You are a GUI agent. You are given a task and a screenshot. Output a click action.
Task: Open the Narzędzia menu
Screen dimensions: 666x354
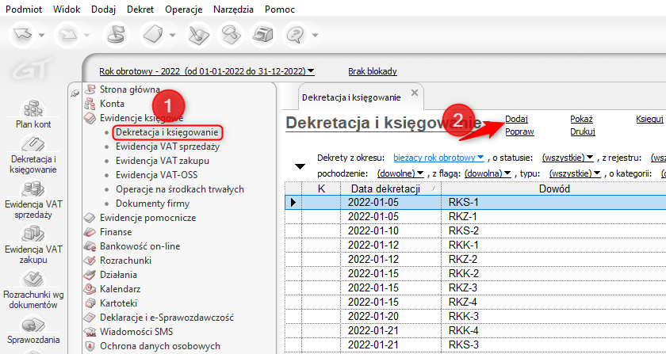[x=234, y=10]
